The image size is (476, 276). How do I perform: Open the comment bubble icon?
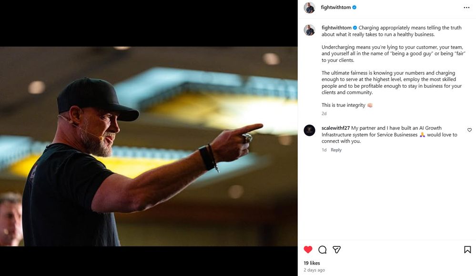point(323,250)
